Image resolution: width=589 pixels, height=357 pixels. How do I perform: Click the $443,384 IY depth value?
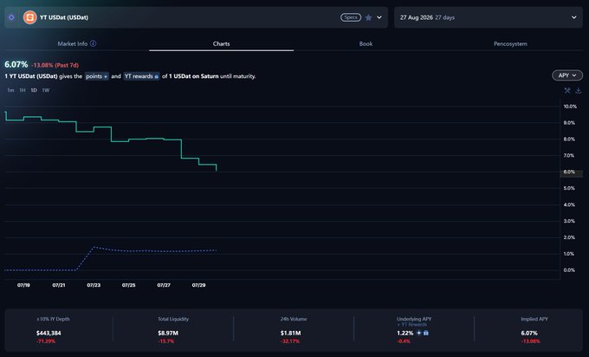(49, 333)
